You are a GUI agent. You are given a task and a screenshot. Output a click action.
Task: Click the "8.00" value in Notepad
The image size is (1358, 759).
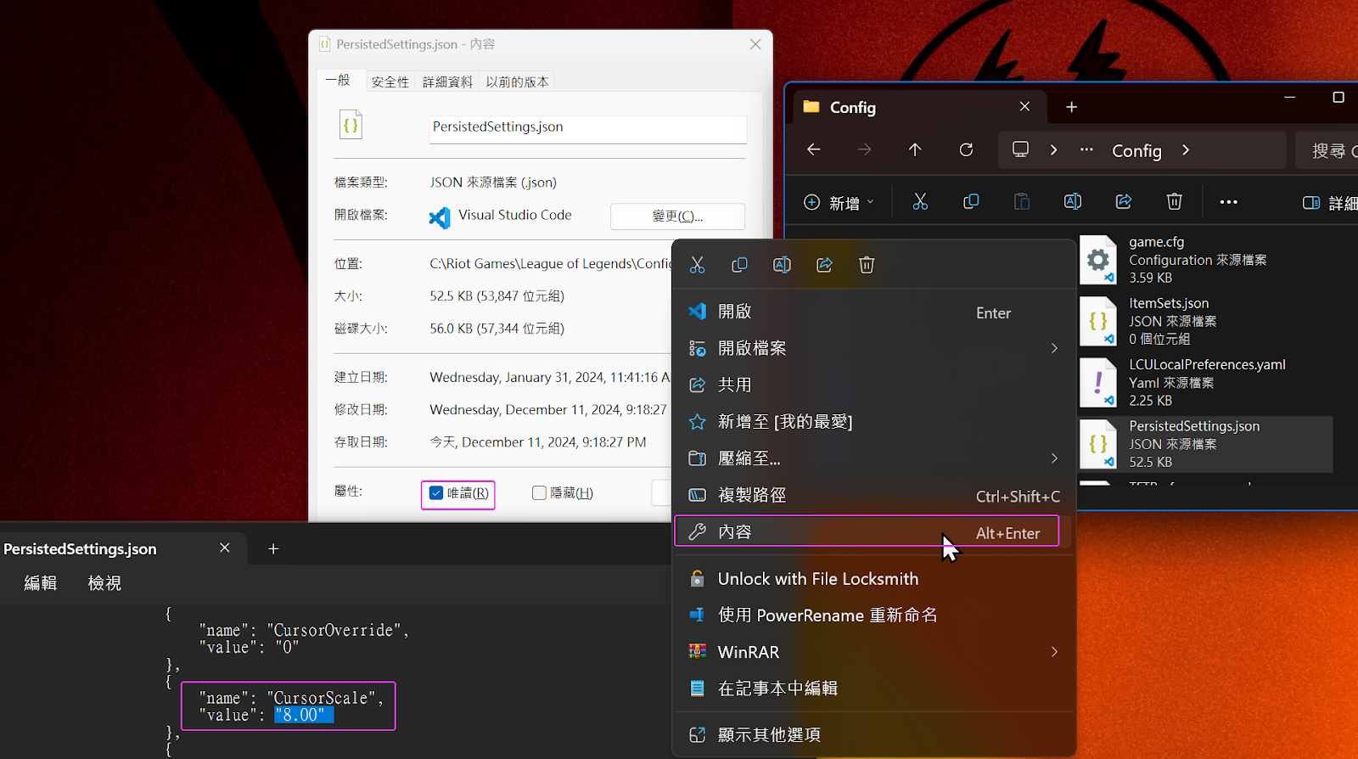304,715
